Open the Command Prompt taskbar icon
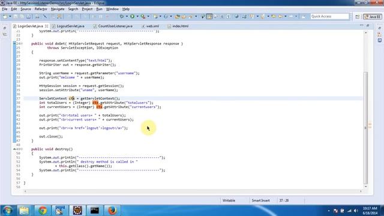This screenshot has height=216, width=384. point(95,211)
